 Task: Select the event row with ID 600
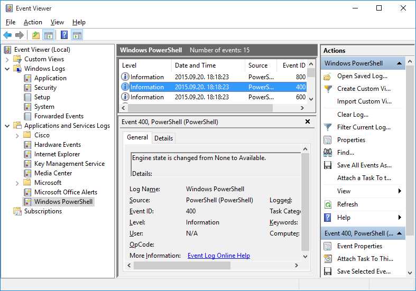(214, 97)
